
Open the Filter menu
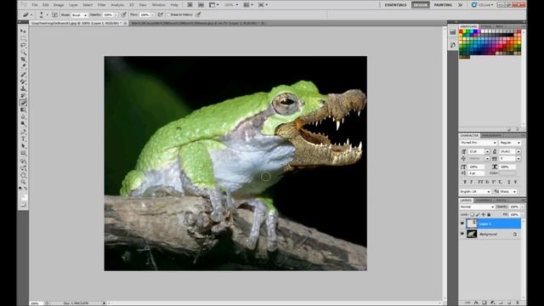coord(101,5)
